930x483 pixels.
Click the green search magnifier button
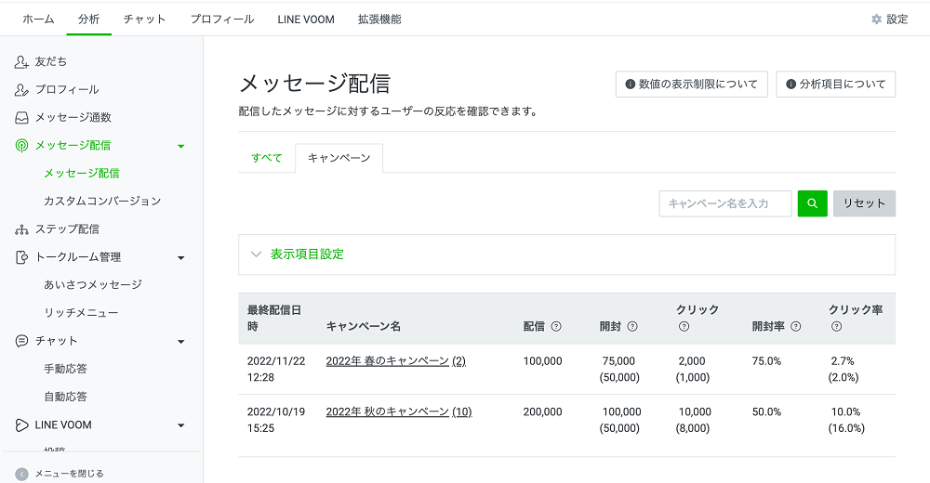(812, 203)
